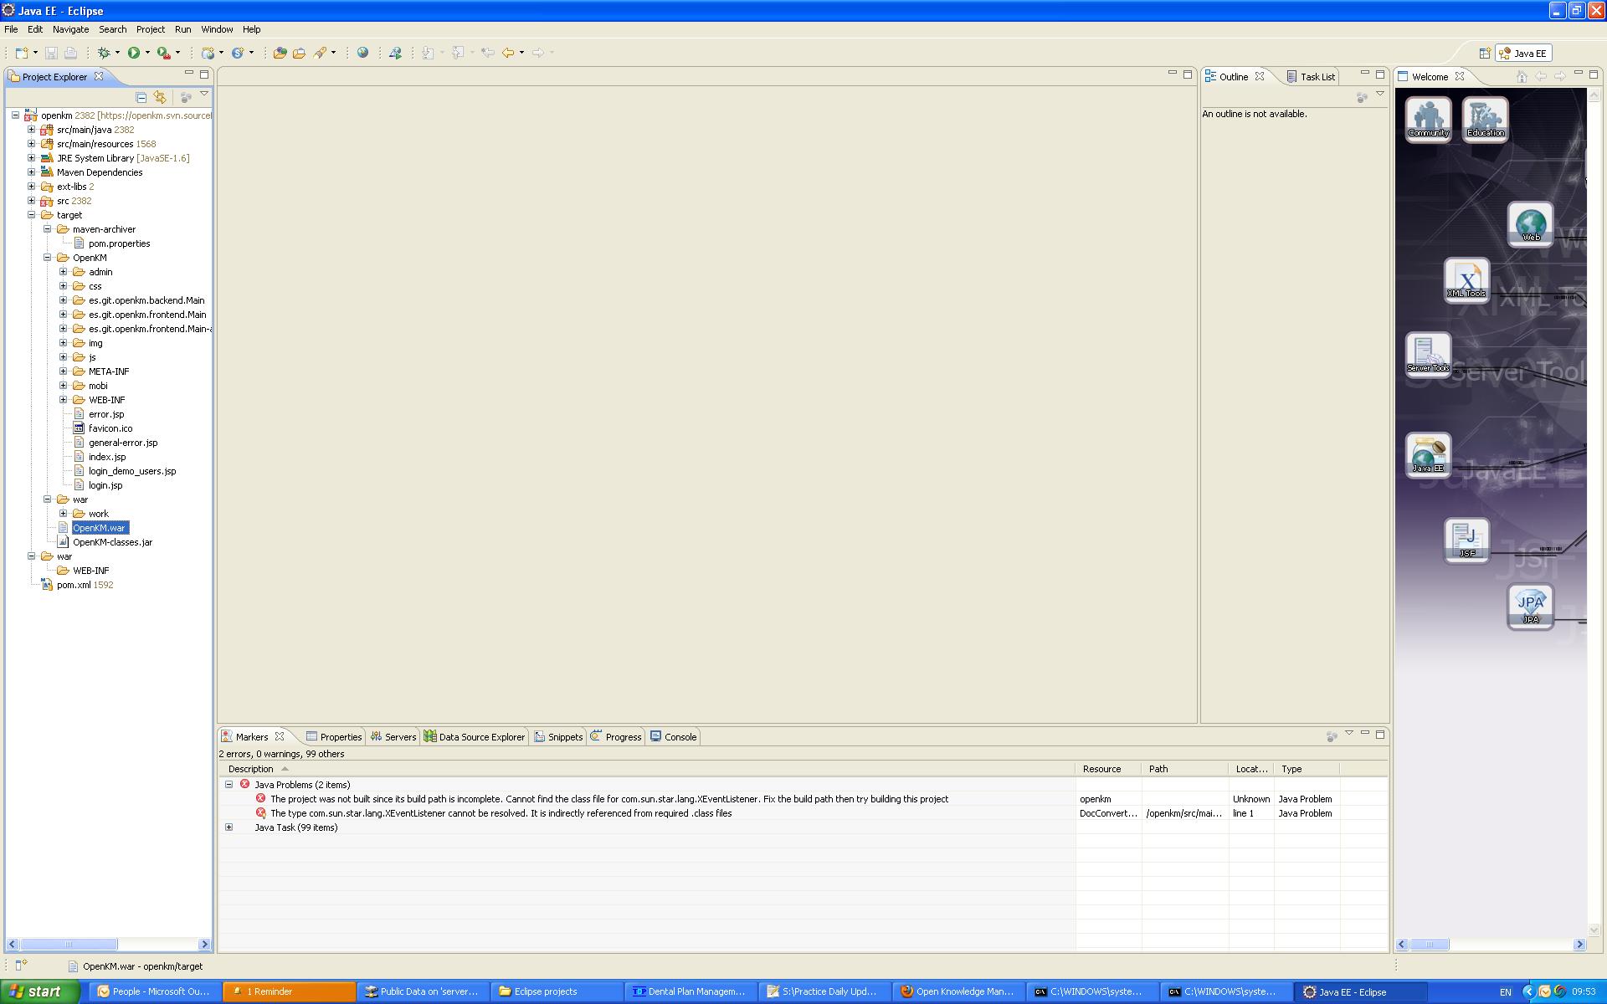Click the Save toolbar icon
This screenshot has width=1607, height=1004.
point(51,53)
